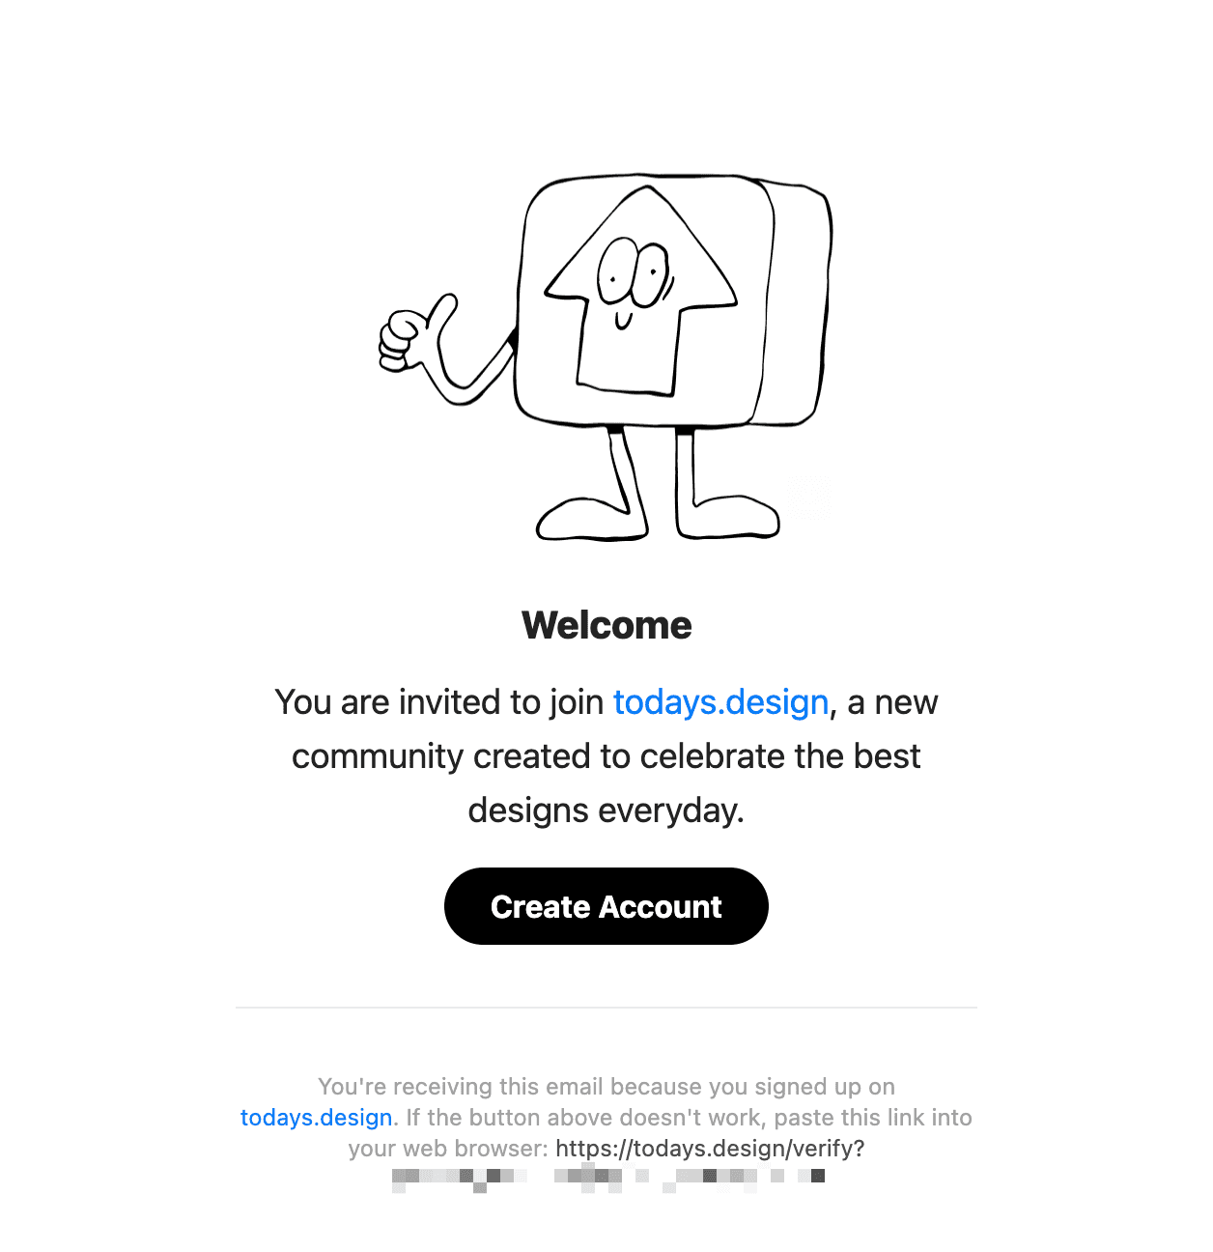Click the line "community created to celebrate the best"
Image resolution: width=1213 pixels, height=1252 pixels.
(x=606, y=755)
